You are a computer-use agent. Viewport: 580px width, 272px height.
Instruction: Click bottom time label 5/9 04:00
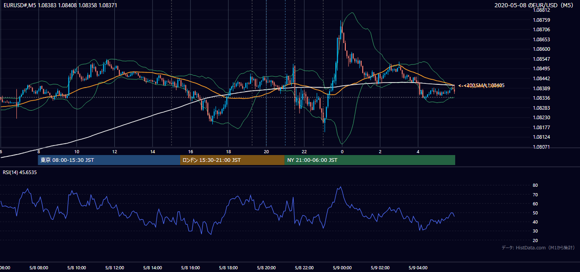tap(418, 268)
